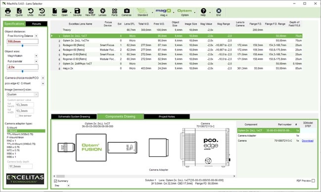This screenshot has height=192, width=321.
Task: Open the Cameras toolbar icon
Action: (x=127, y=12)
